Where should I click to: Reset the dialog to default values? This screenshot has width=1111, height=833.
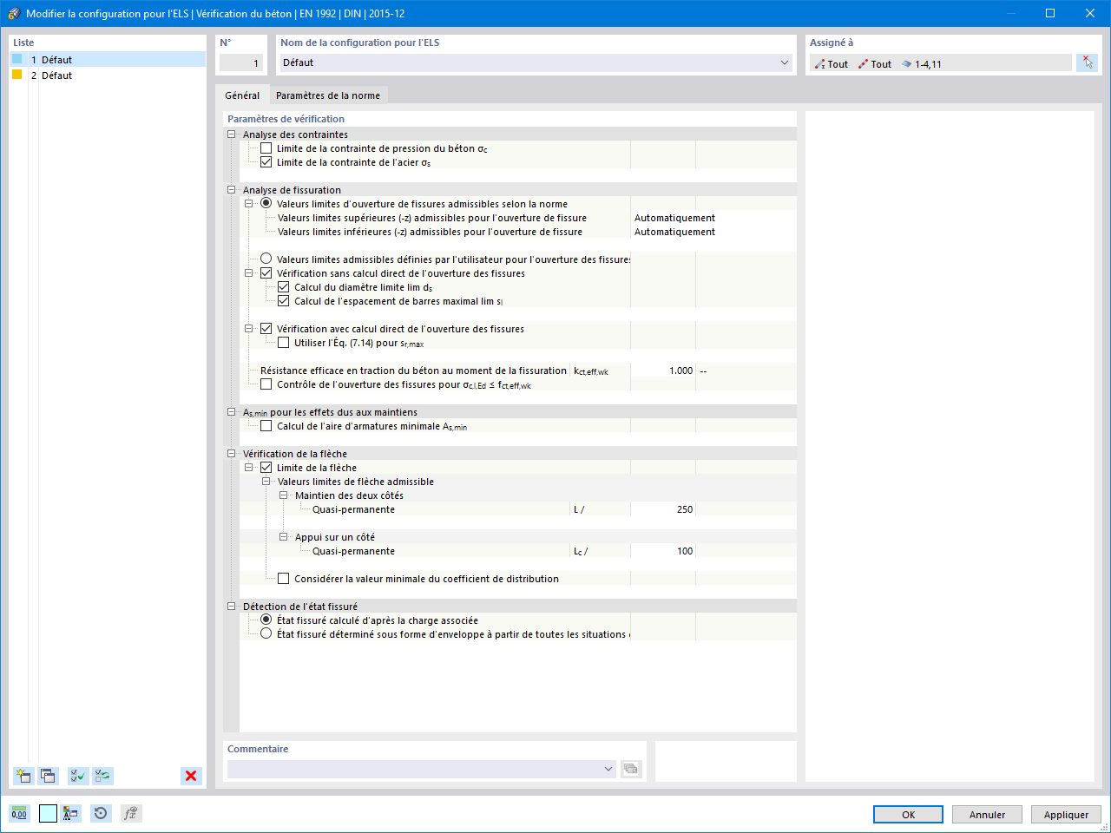pyautogui.click(x=101, y=813)
